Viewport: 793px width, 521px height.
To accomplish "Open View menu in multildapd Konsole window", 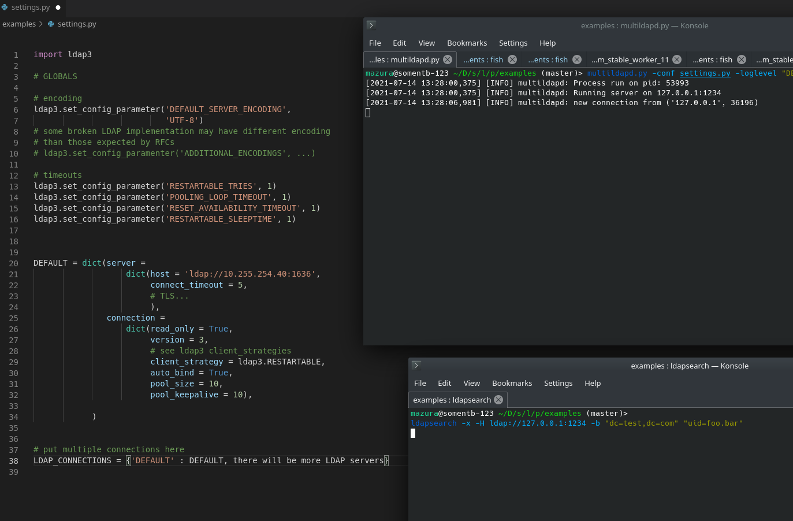I will [x=426, y=43].
